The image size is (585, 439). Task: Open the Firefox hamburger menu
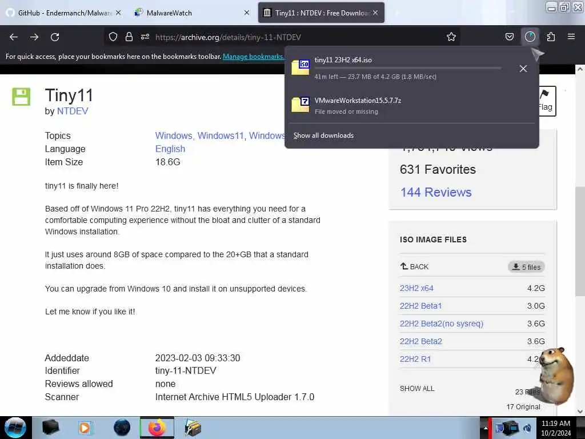point(571,37)
